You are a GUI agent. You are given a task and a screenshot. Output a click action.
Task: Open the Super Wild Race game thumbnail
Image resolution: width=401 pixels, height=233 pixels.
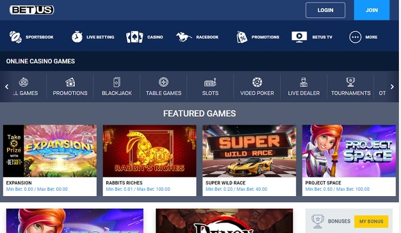click(249, 151)
